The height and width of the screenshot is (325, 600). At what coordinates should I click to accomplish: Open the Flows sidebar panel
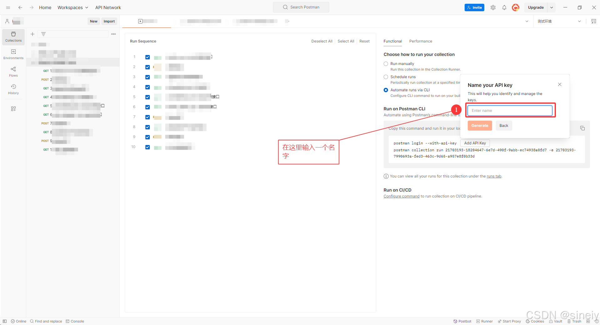point(13,72)
